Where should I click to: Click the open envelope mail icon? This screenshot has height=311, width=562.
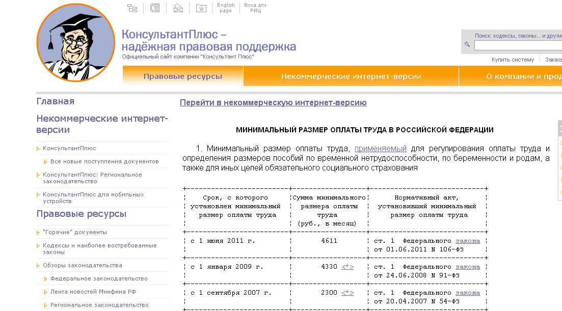[x=178, y=8]
